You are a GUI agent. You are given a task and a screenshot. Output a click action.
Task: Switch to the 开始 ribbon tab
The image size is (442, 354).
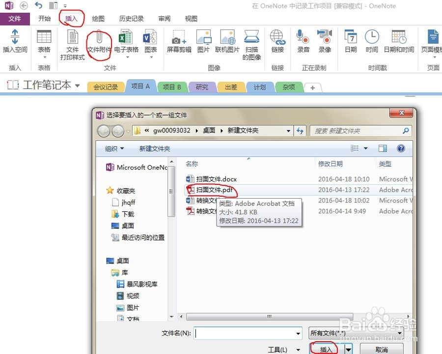click(44, 19)
